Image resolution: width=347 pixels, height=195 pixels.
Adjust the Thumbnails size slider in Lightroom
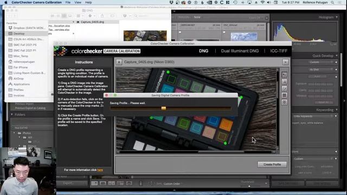click(x=249, y=186)
